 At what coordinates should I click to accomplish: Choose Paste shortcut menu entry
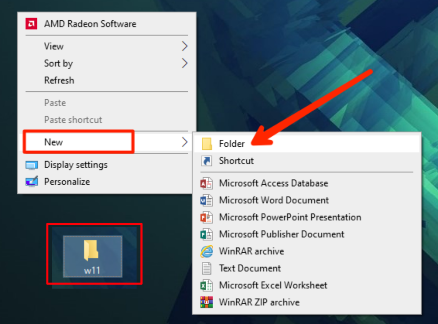73,120
